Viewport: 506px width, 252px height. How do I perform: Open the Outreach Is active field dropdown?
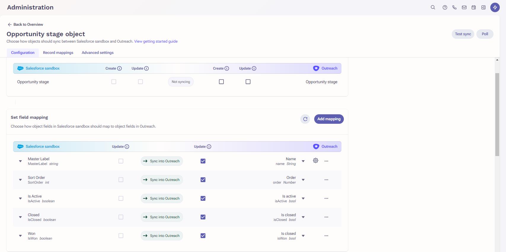[x=303, y=199]
